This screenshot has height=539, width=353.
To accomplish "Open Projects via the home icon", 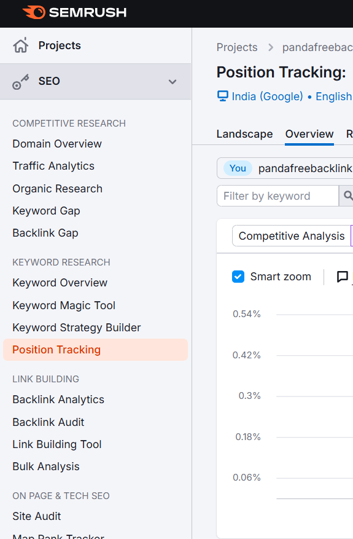I will 21,45.
